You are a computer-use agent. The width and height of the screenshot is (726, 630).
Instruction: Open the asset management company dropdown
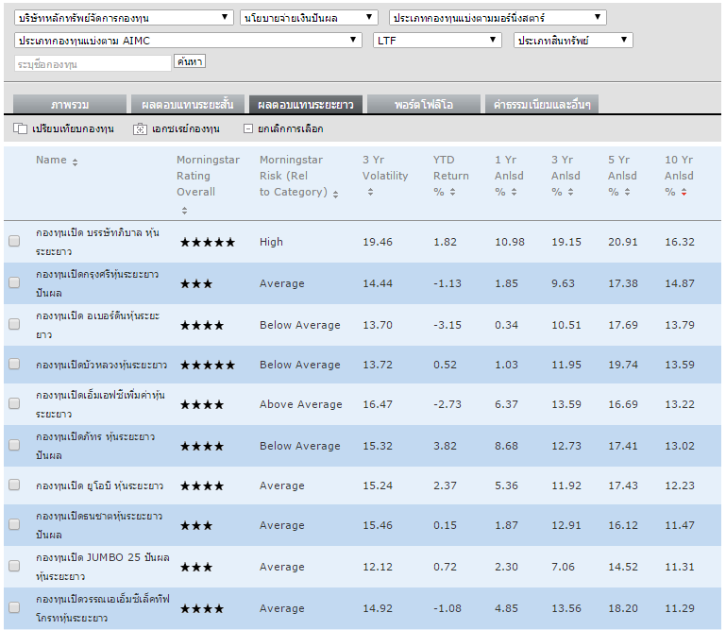tap(124, 18)
